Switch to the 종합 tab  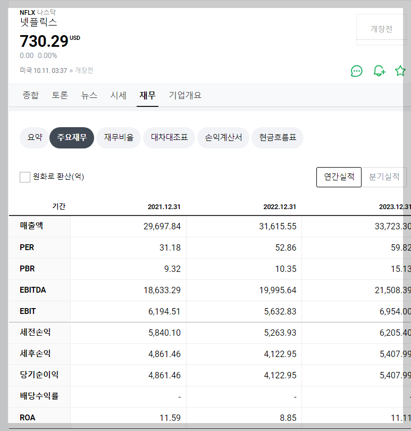30,95
